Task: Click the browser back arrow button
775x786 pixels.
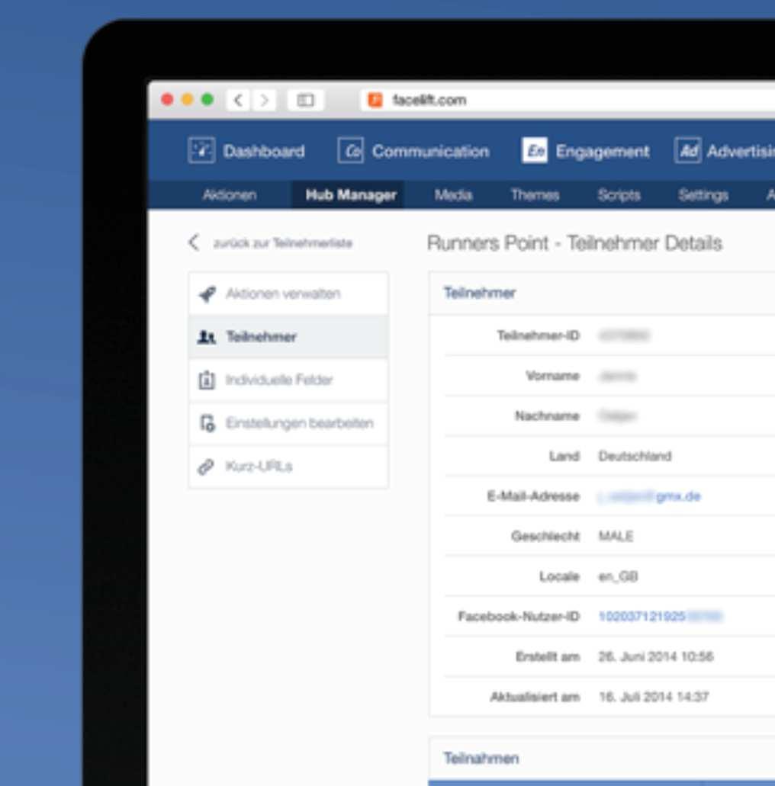Action: point(238,101)
